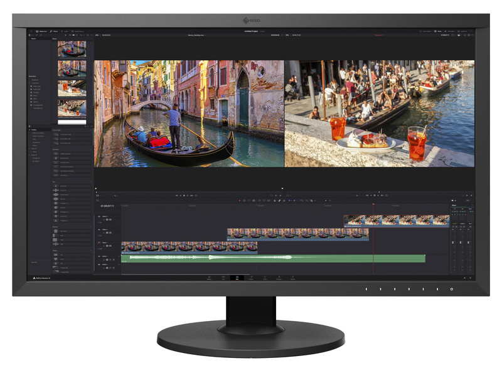Toggle the Media Pool panel visibility

pyautogui.click(x=40, y=31)
